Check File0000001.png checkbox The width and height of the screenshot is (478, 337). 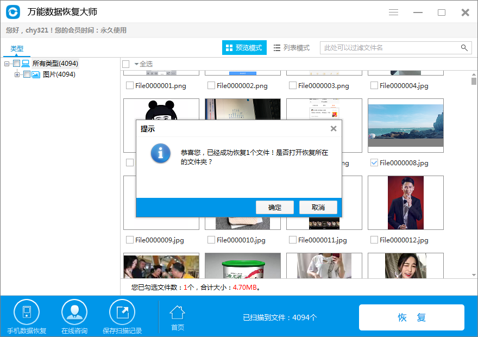130,85
